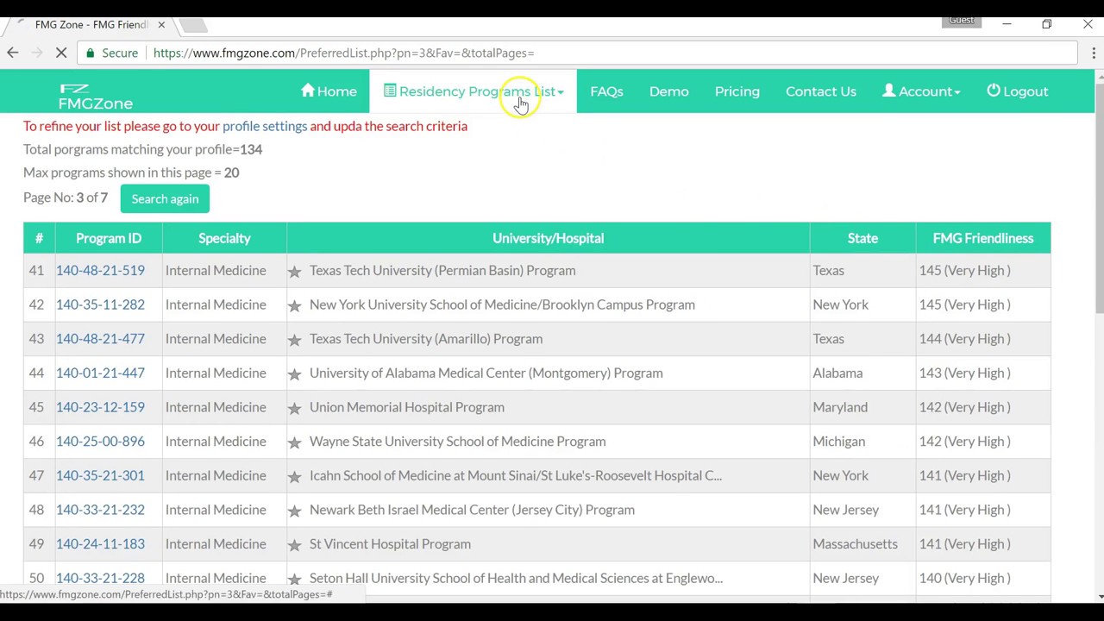Image resolution: width=1104 pixels, height=621 pixels.
Task: Click the FMG Friendliness column header
Action: pos(983,238)
